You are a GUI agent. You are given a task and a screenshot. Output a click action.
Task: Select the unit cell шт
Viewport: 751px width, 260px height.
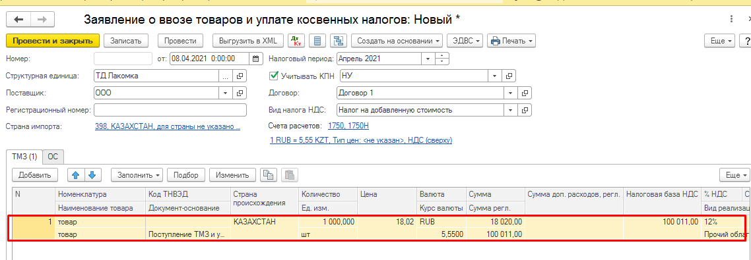pos(327,234)
